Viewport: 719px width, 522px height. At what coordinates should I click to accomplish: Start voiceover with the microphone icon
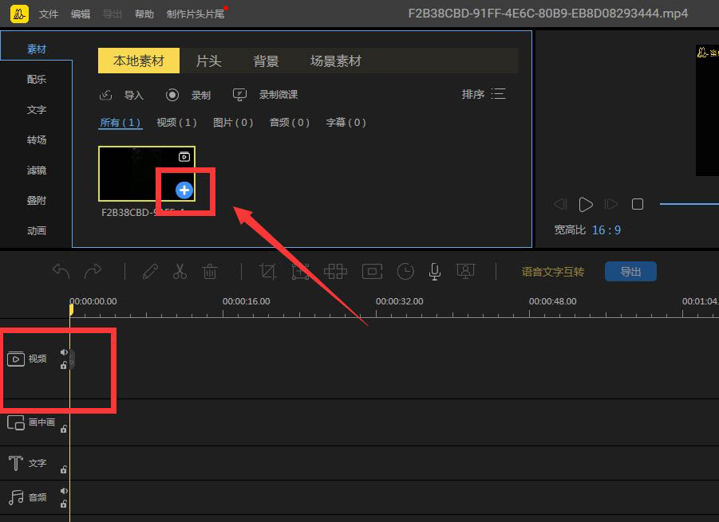coord(435,272)
